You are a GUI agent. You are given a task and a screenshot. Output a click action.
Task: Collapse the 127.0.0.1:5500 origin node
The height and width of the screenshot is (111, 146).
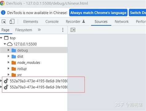point(5,44)
